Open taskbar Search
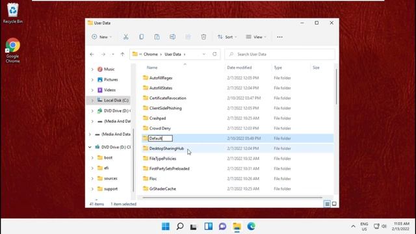Image resolution: width=416 pixels, height=234 pixels. pos(180,226)
